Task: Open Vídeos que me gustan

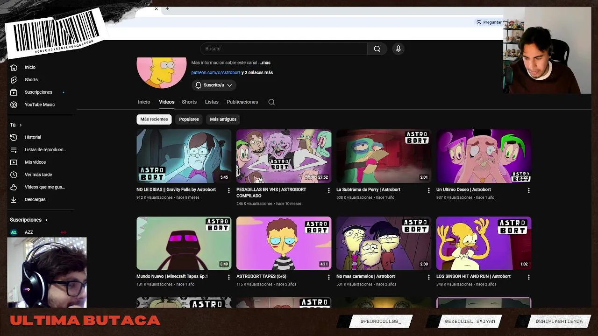Action: pos(44,187)
